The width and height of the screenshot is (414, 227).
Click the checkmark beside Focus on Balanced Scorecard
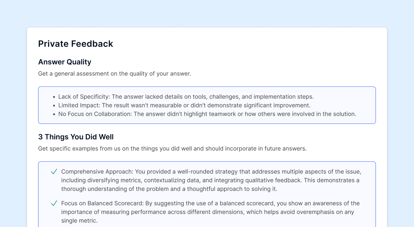(54, 203)
